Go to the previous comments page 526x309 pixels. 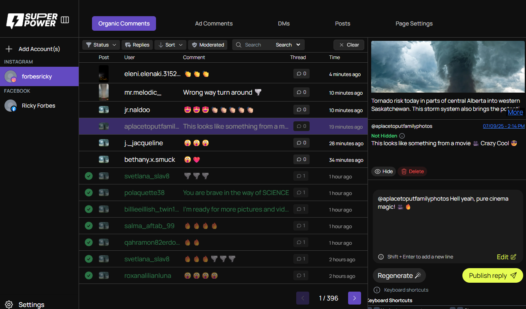(x=303, y=298)
